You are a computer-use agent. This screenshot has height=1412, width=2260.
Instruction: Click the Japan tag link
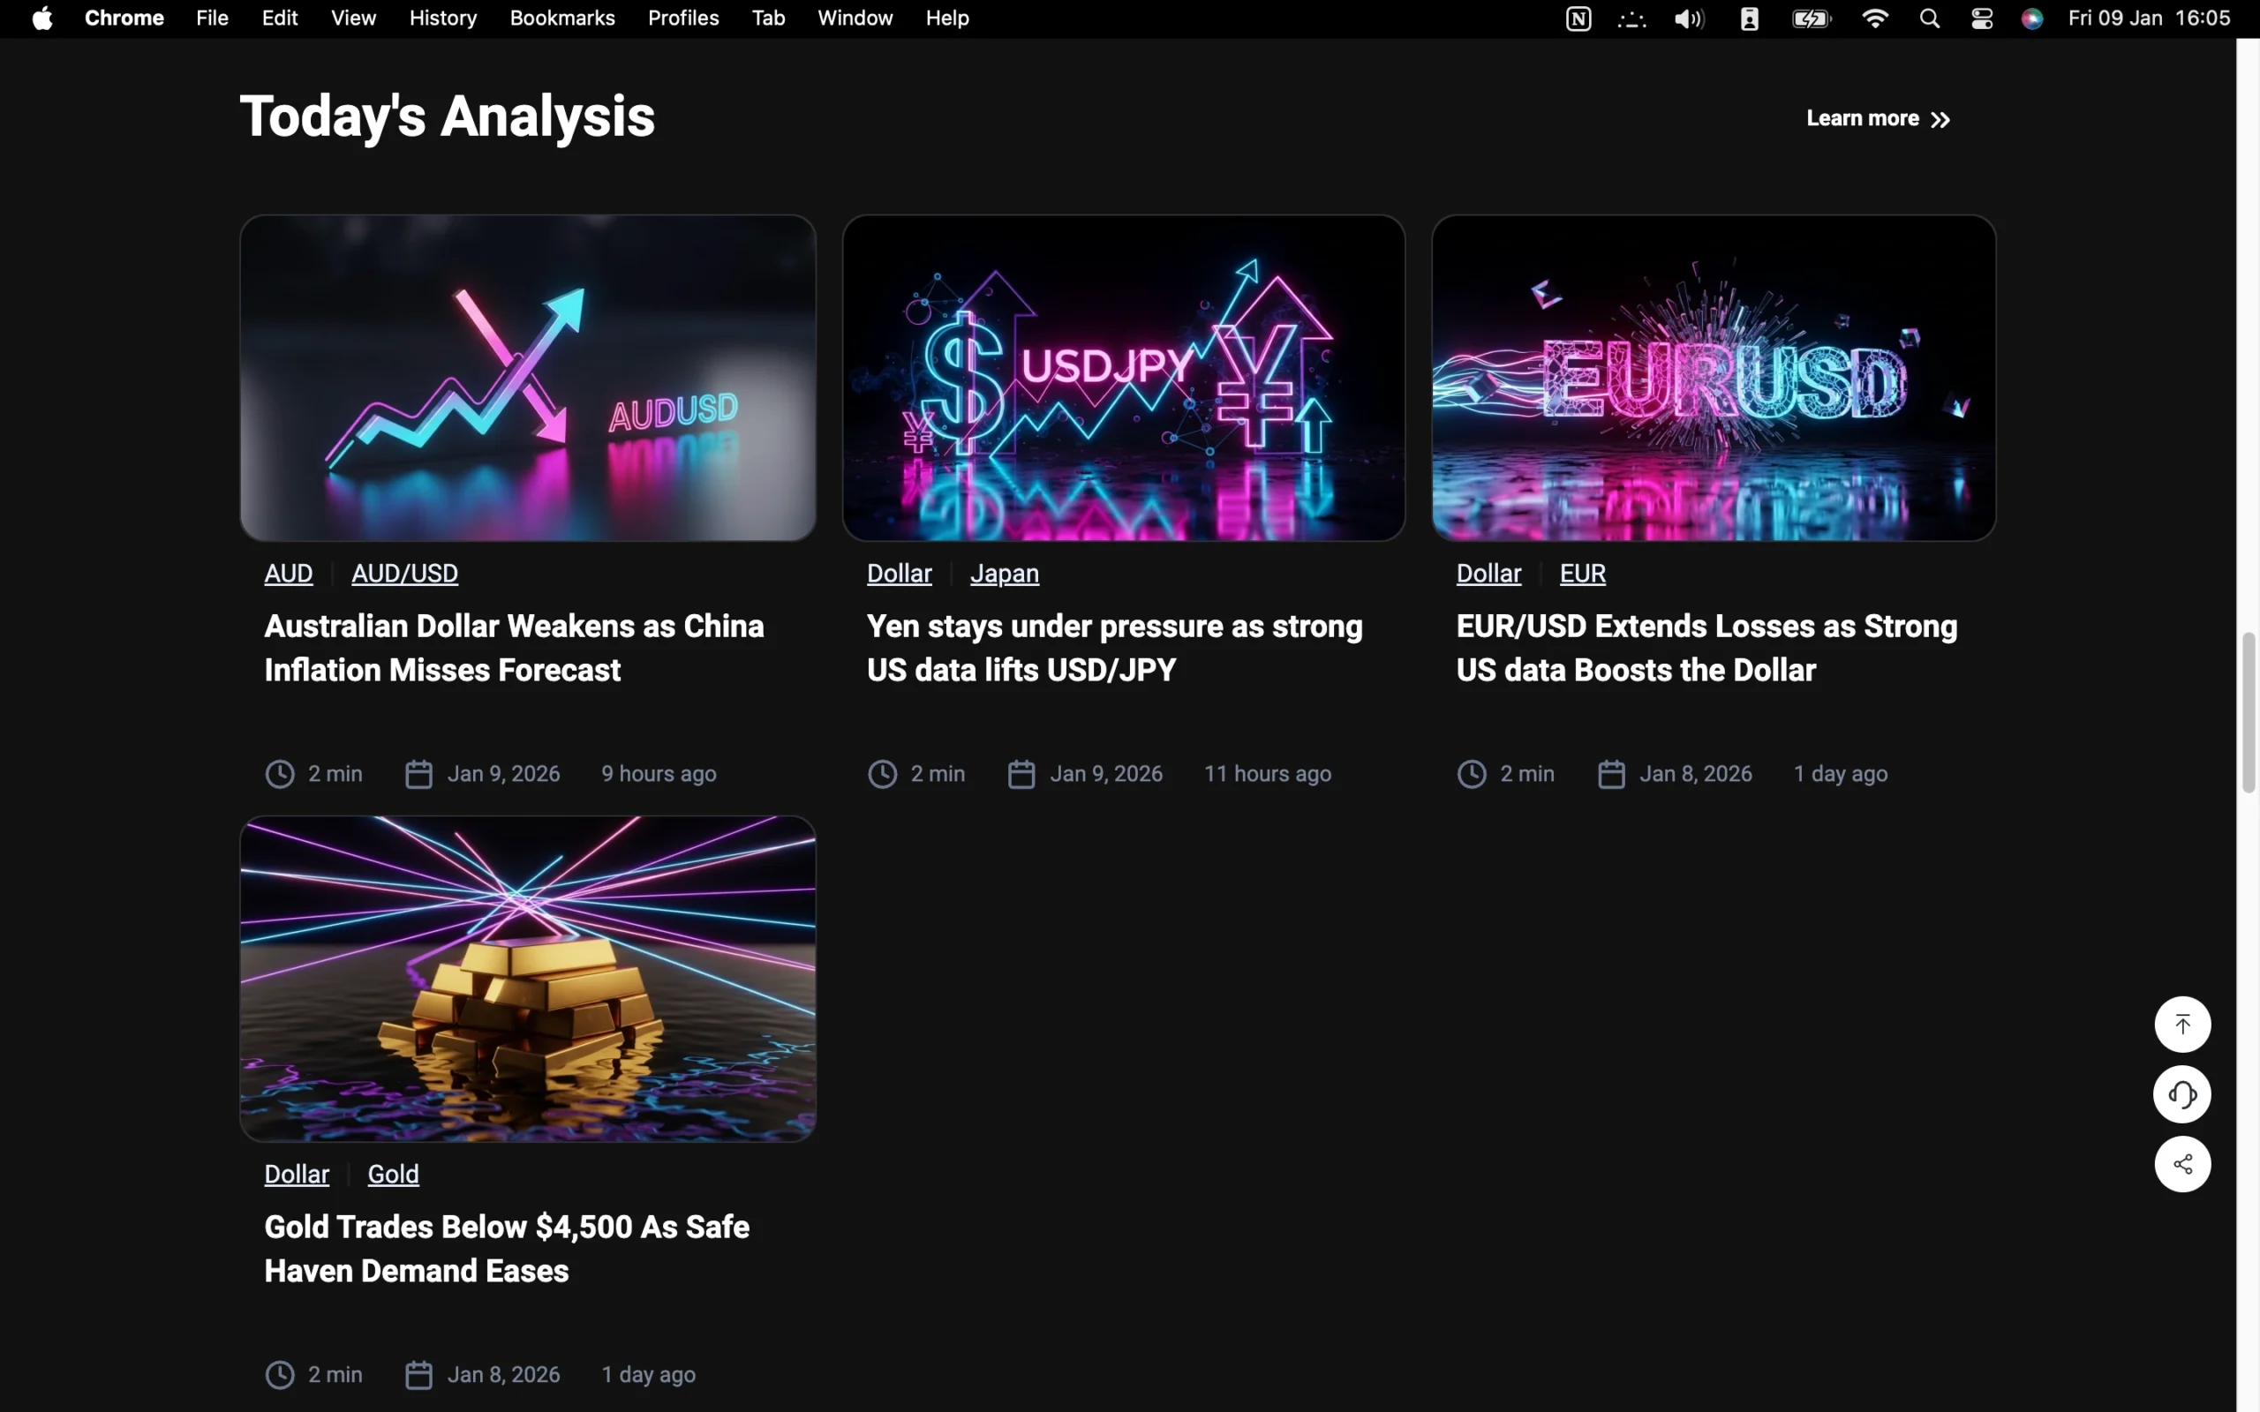point(1004,574)
